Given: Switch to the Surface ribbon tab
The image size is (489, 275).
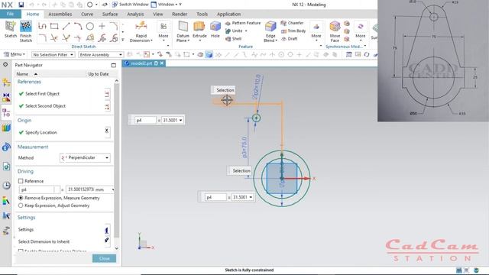Looking at the screenshot, I should pos(110,14).
